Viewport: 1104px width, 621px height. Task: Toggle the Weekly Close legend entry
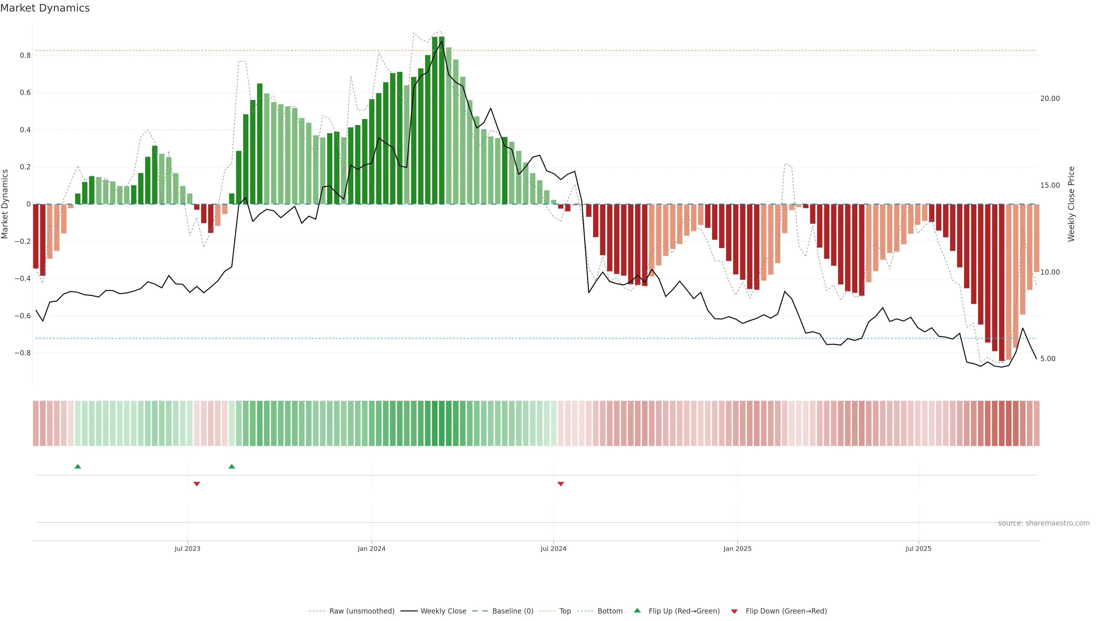(x=443, y=611)
